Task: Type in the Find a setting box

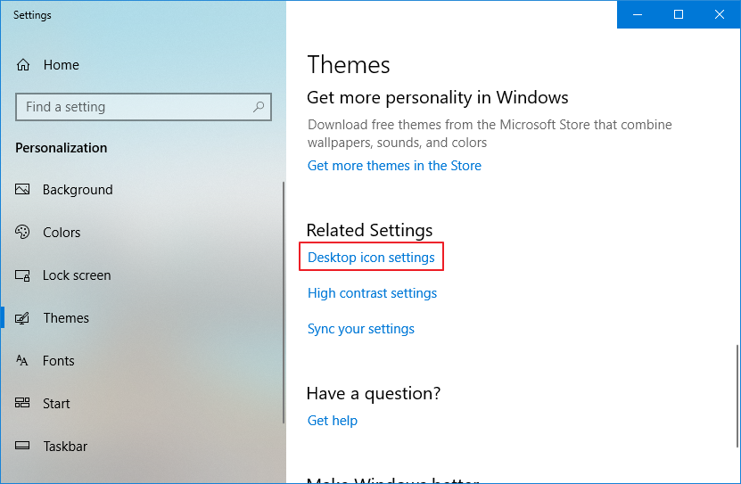Action: point(134,107)
